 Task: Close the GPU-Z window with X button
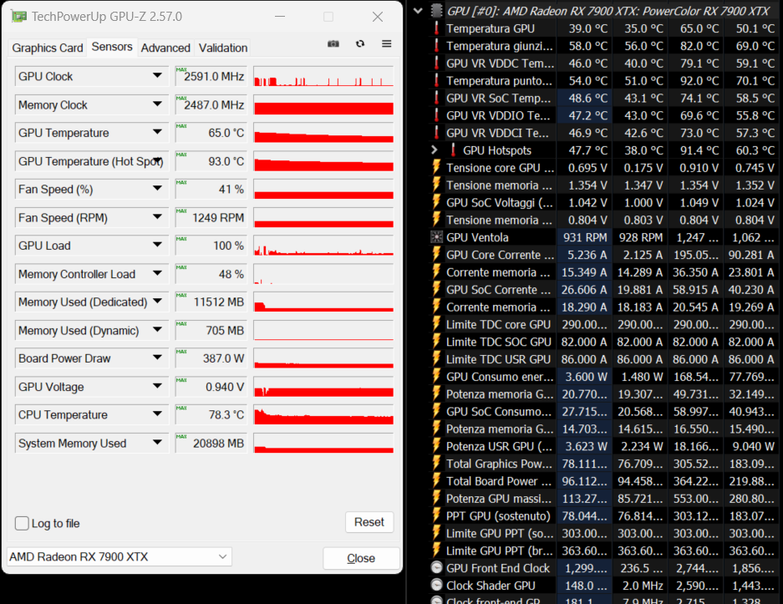(378, 17)
